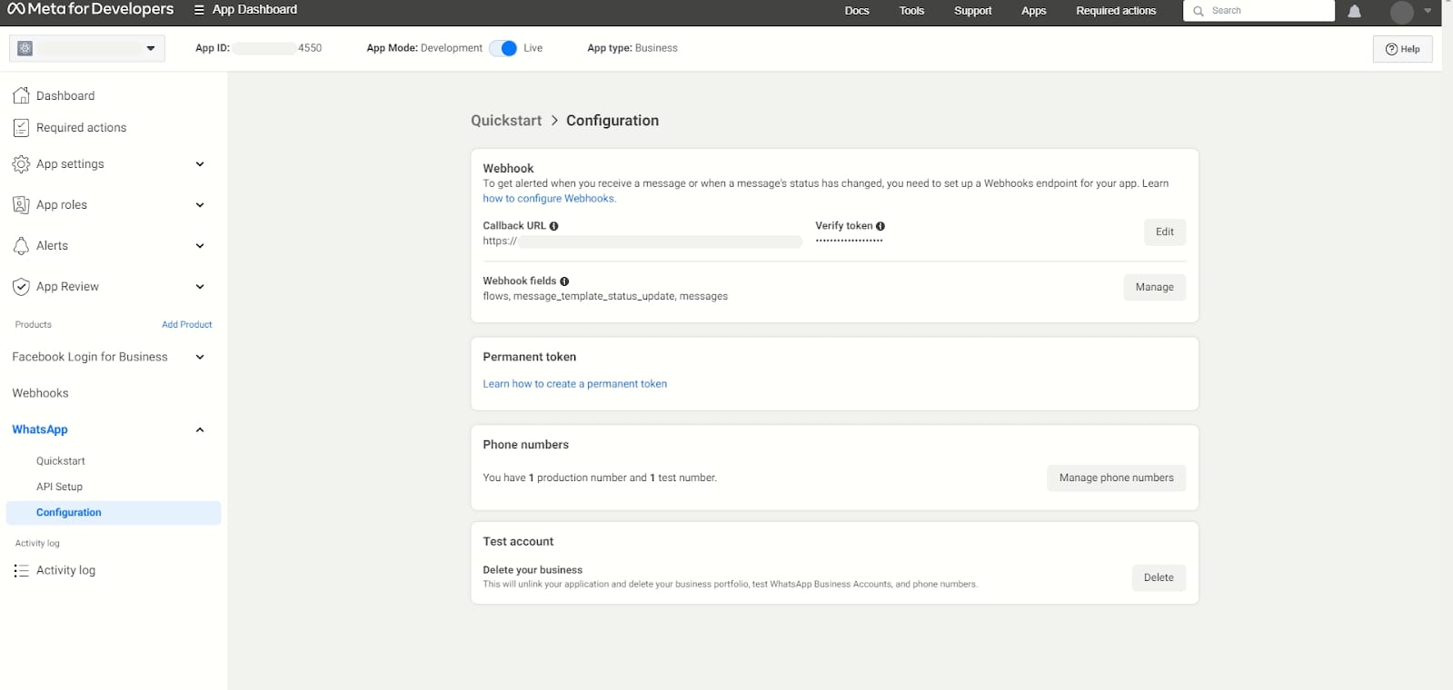Click the App roles person icon

coord(22,205)
